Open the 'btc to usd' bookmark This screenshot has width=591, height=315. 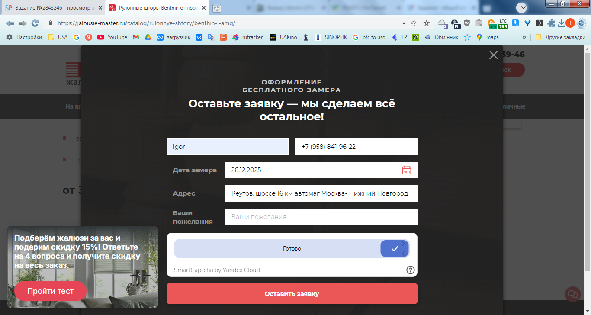click(x=369, y=37)
